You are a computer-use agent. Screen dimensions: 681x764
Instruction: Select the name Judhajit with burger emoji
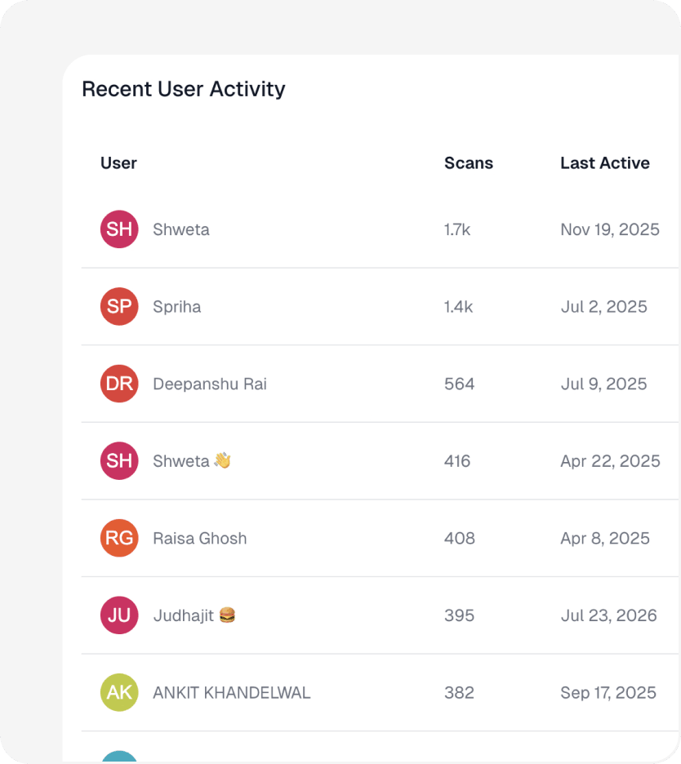(x=194, y=615)
